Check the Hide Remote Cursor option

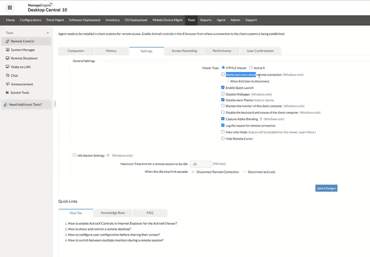(x=223, y=138)
